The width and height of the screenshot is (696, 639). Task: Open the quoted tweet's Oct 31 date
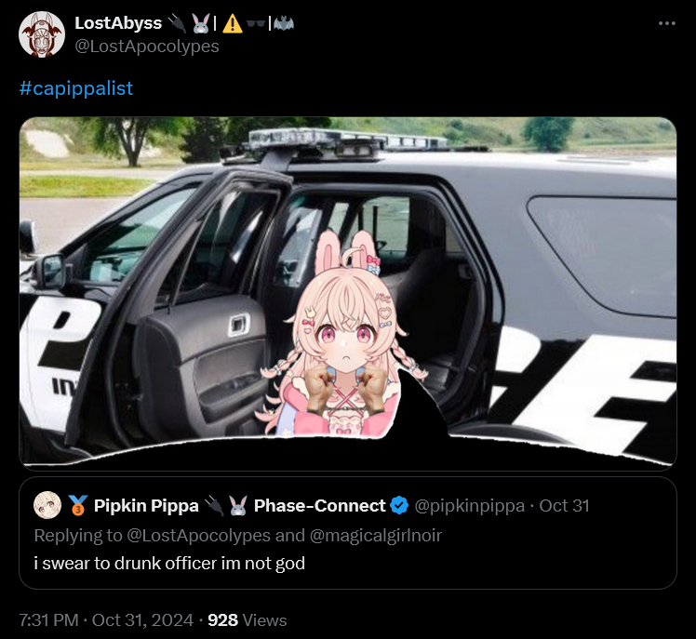pyautogui.click(x=564, y=506)
